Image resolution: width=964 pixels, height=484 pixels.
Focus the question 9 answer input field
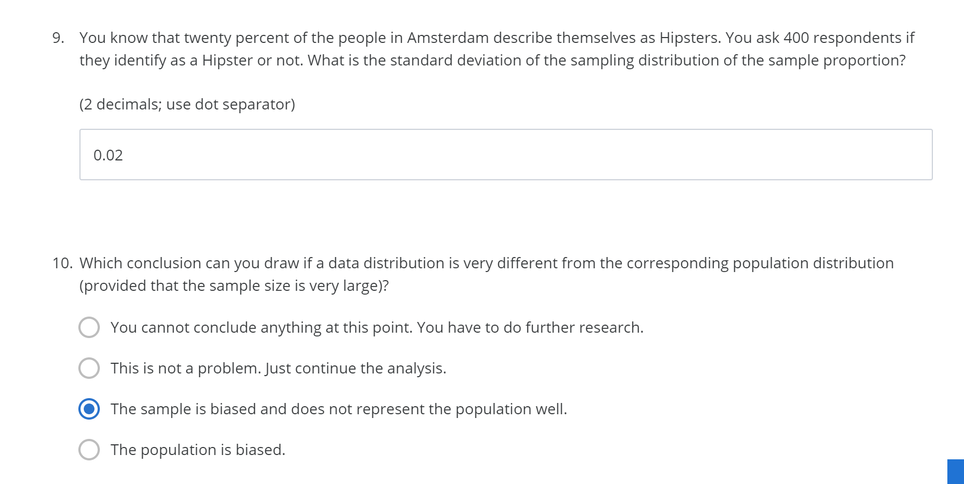click(x=506, y=155)
